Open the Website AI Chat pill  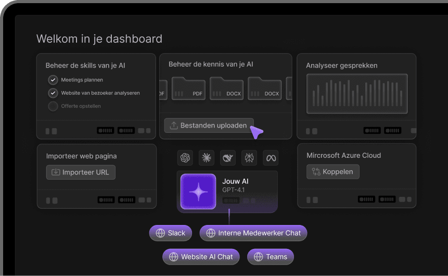pyautogui.click(x=201, y=257)
